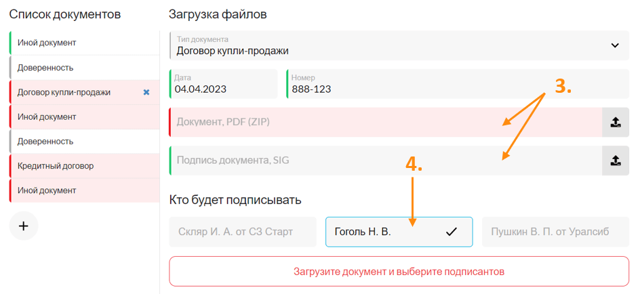
Task: Upload a file for Документ, PDF (ZIP)
Action: [616, 122]
